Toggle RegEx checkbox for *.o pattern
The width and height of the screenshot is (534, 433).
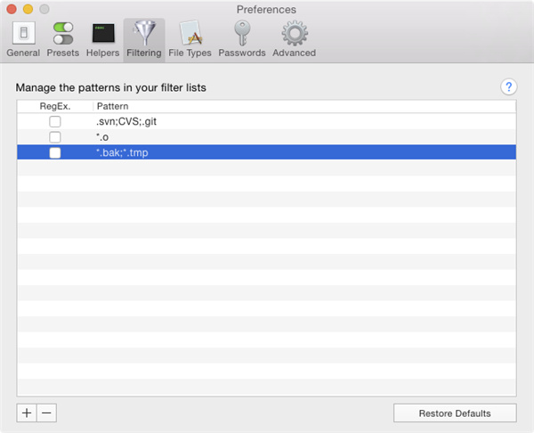click(55, 137)
